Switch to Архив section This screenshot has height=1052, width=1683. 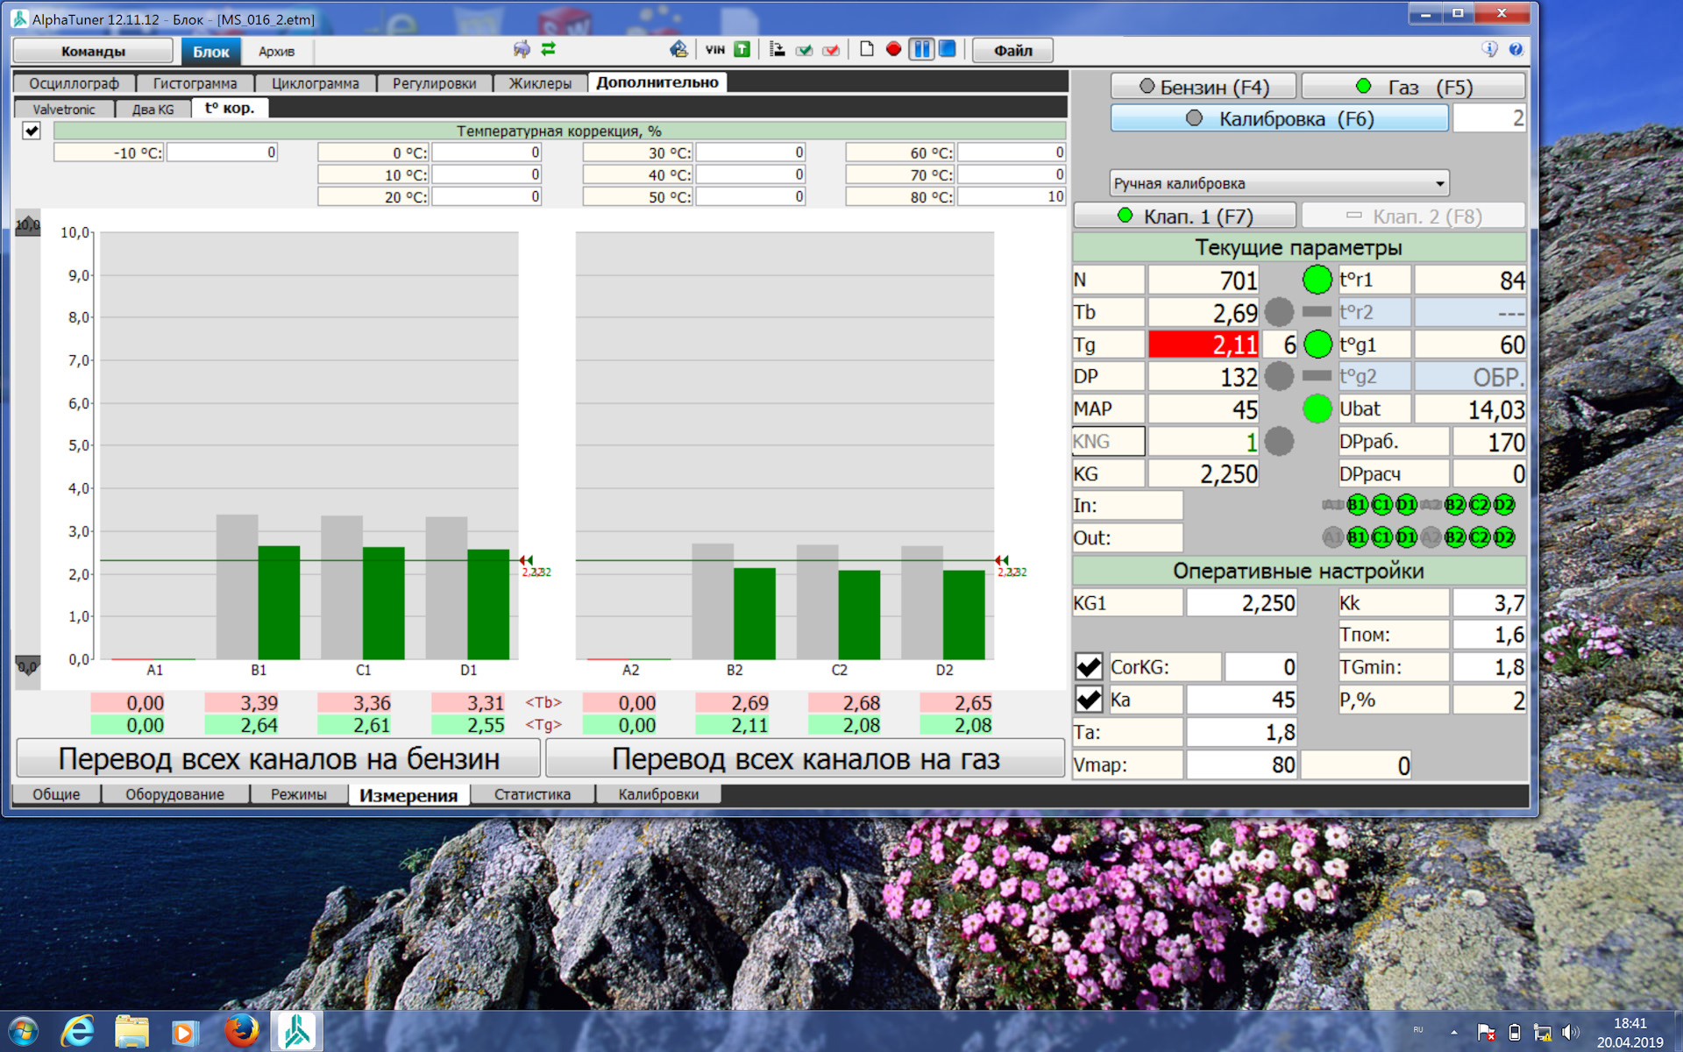(276, 50)
